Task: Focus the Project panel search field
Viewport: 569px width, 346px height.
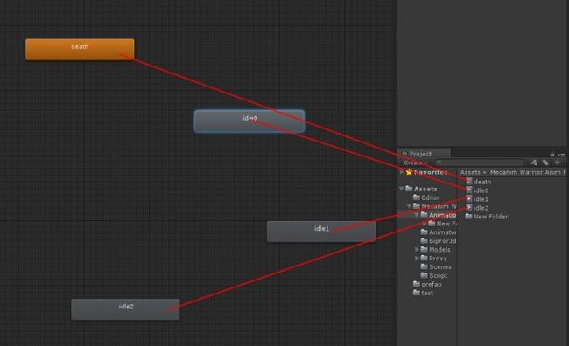Action: [x=480, y=163]
